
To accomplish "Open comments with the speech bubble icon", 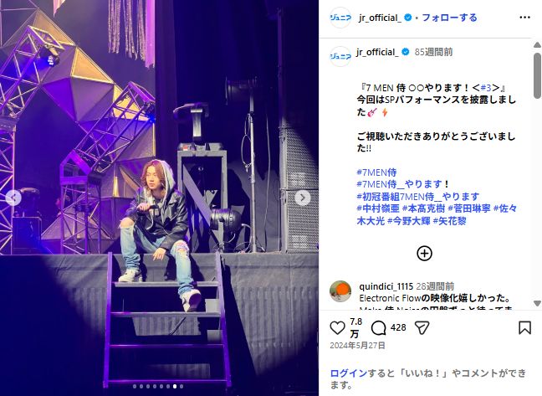I will click(379, 327).
